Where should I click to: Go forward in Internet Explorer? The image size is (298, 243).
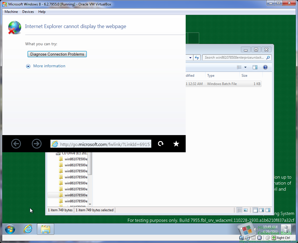point(36,144)
